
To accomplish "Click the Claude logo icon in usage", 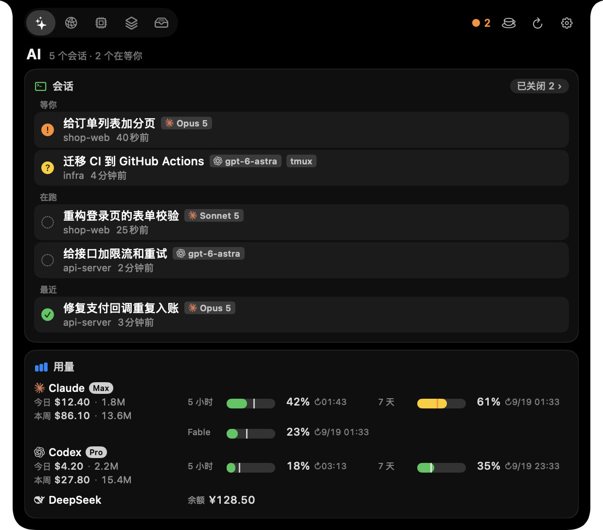I will point(39,388).
